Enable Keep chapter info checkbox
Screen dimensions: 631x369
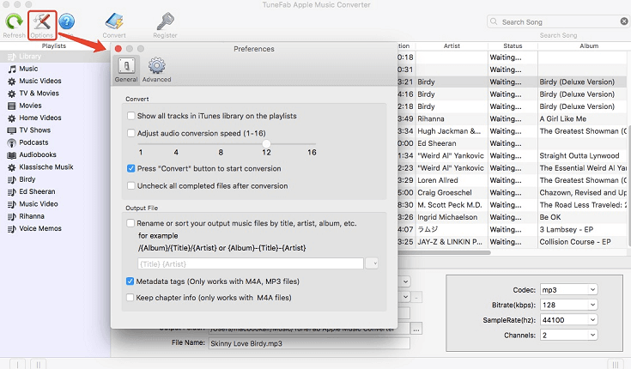click(131, 298)
